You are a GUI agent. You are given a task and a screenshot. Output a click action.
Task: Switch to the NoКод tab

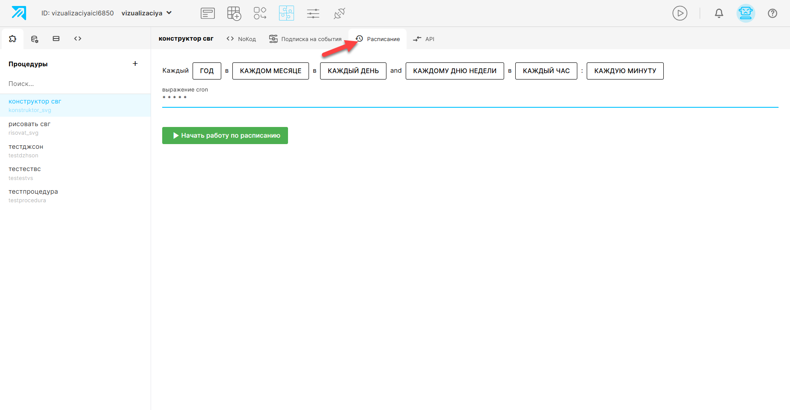coord(241,39)
